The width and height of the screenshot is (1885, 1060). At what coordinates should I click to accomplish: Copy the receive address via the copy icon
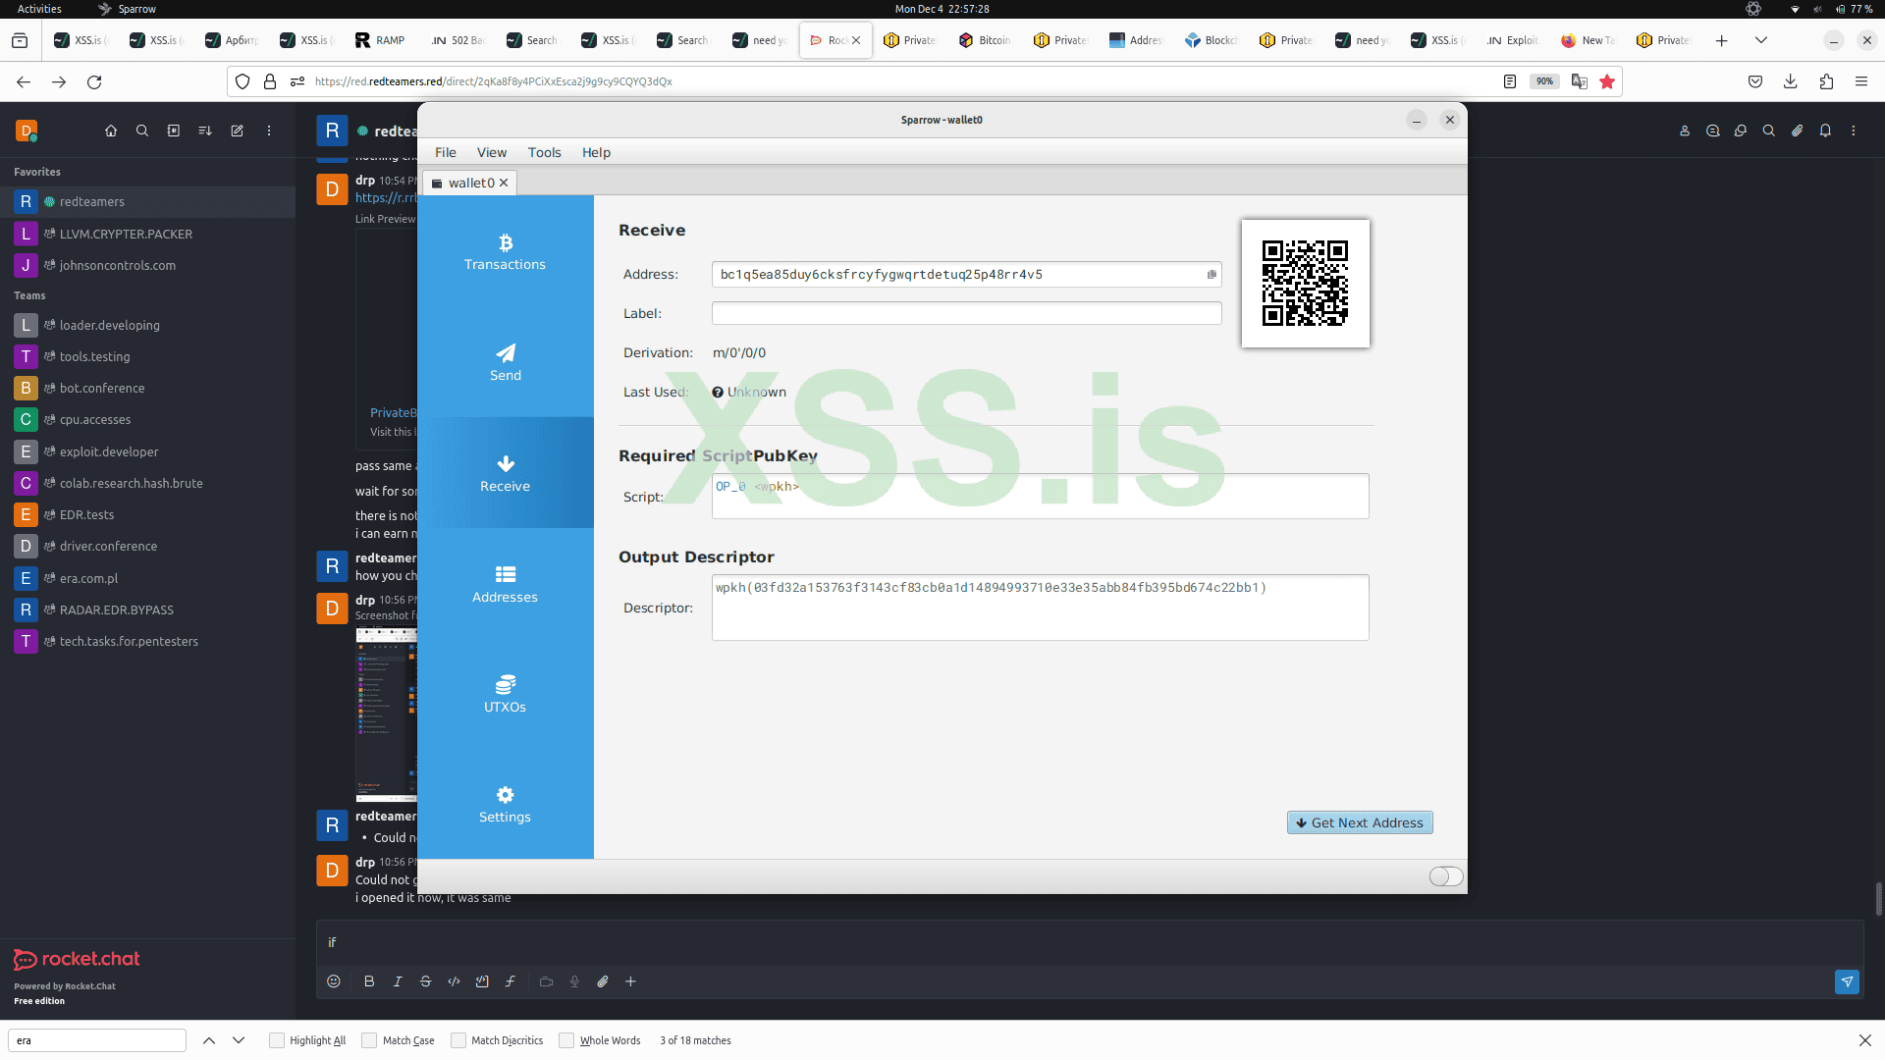[1212, 275]
